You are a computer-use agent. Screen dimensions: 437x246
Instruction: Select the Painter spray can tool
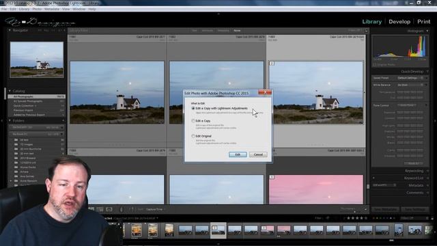point(121,209)
